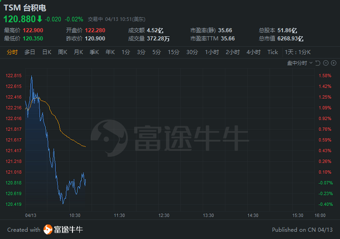Click the chart reset (undo) icon
340x239 pixels.
point(318,63)
